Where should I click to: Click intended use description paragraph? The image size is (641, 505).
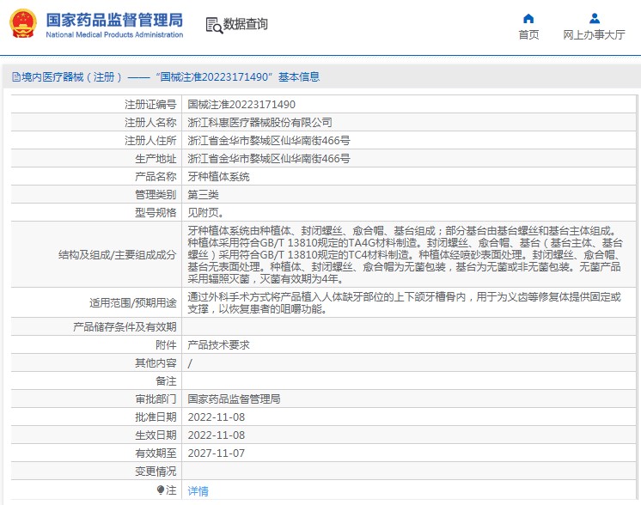click(405, 302)
